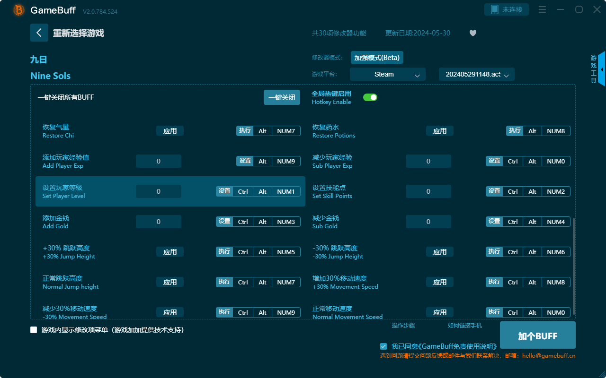The image size is (606, 378).
Task: Open the Steam platform dropdown
Action: point(387,74)
